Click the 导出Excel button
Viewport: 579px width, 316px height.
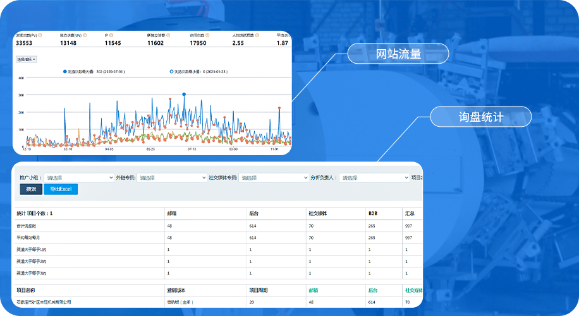click(x=61, y=189)
